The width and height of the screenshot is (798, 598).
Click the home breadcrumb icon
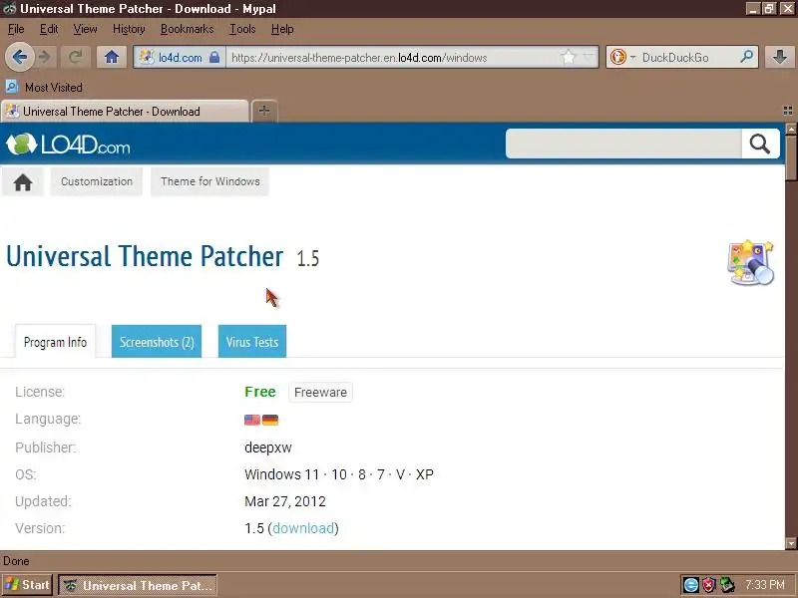(x=23, y=181)
